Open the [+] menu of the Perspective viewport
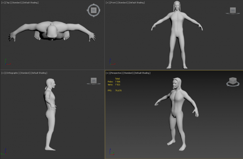Screen dimensions: 243x159 point(107,73)
